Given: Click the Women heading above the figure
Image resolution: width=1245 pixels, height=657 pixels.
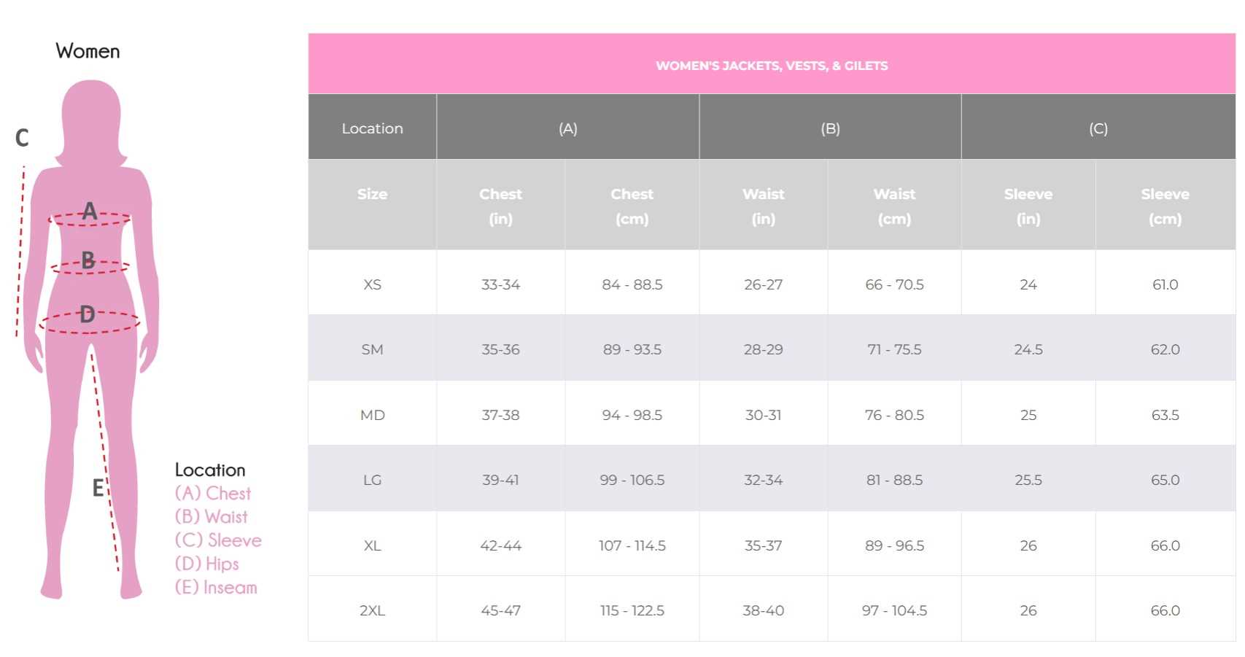Looking at the screenshot, I should [x=88, y=51].
